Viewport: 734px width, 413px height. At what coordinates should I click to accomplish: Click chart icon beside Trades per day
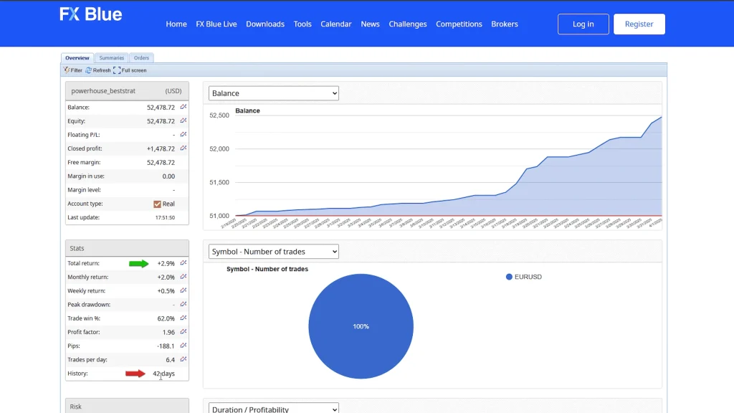tap(183, 359)
